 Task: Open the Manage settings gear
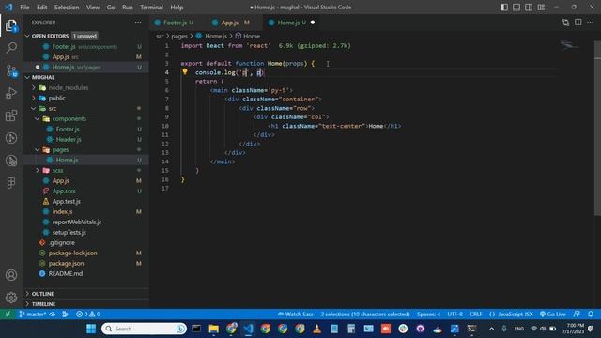[x=11, y=298]
